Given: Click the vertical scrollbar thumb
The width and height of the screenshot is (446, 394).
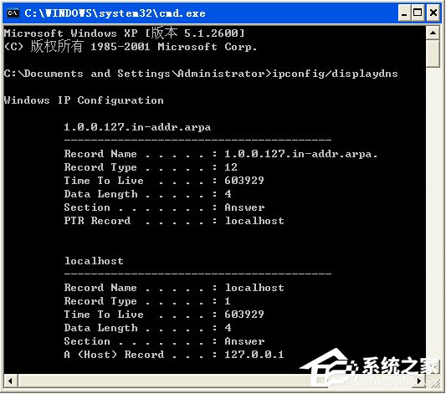Looking at the screenshot, I should coord(433,54).
